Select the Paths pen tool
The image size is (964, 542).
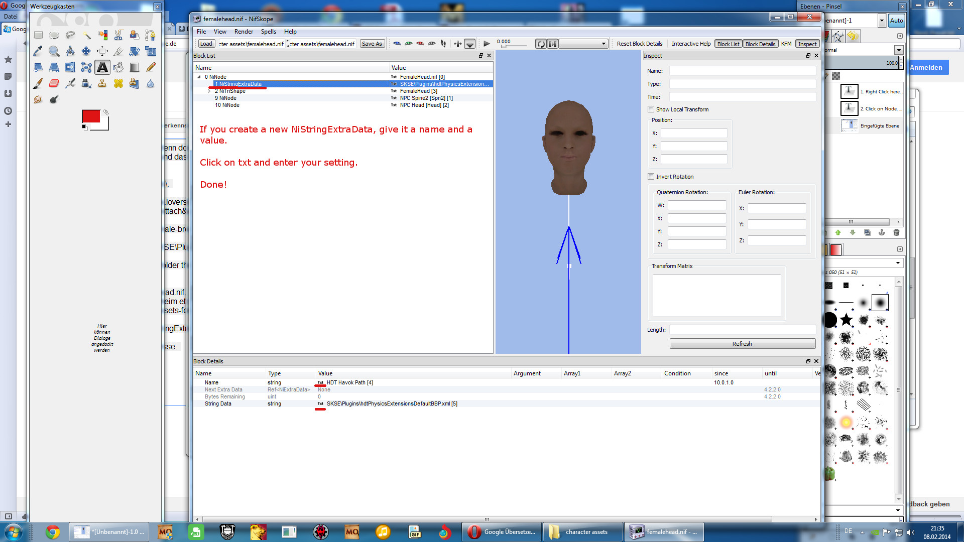(151, 35)
